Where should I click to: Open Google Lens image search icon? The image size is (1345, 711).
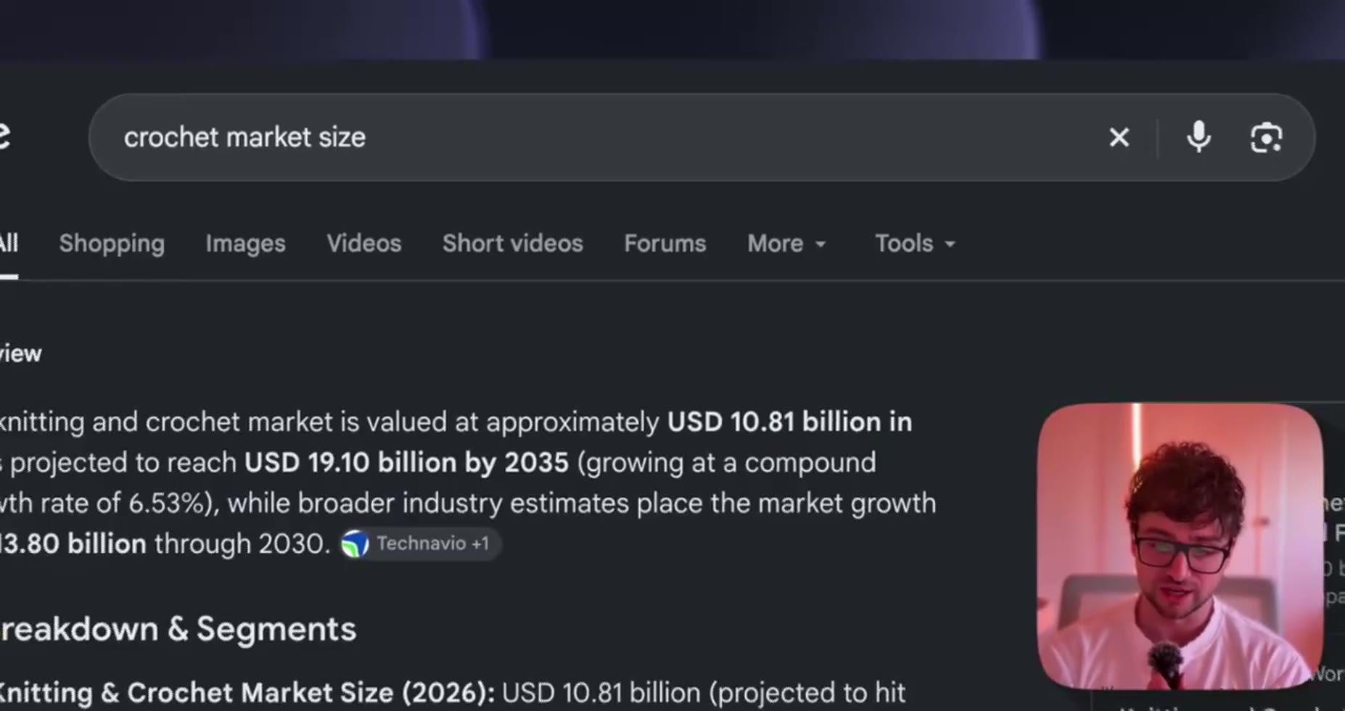click(x=1266, y=137)
